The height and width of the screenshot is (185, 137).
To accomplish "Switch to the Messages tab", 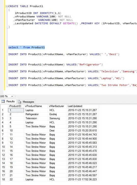I will 26,102.
